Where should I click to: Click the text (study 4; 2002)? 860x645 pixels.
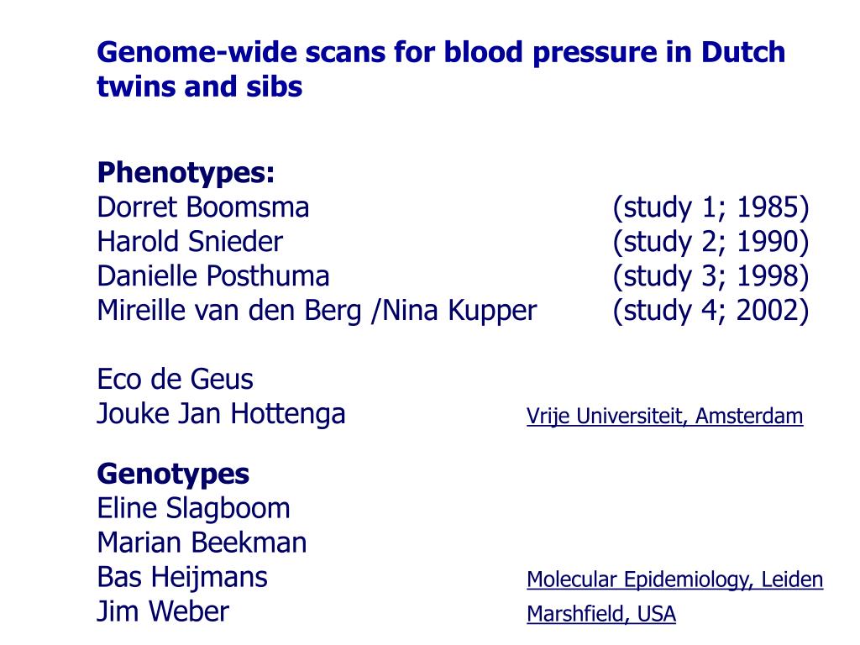tap(711, 312)
